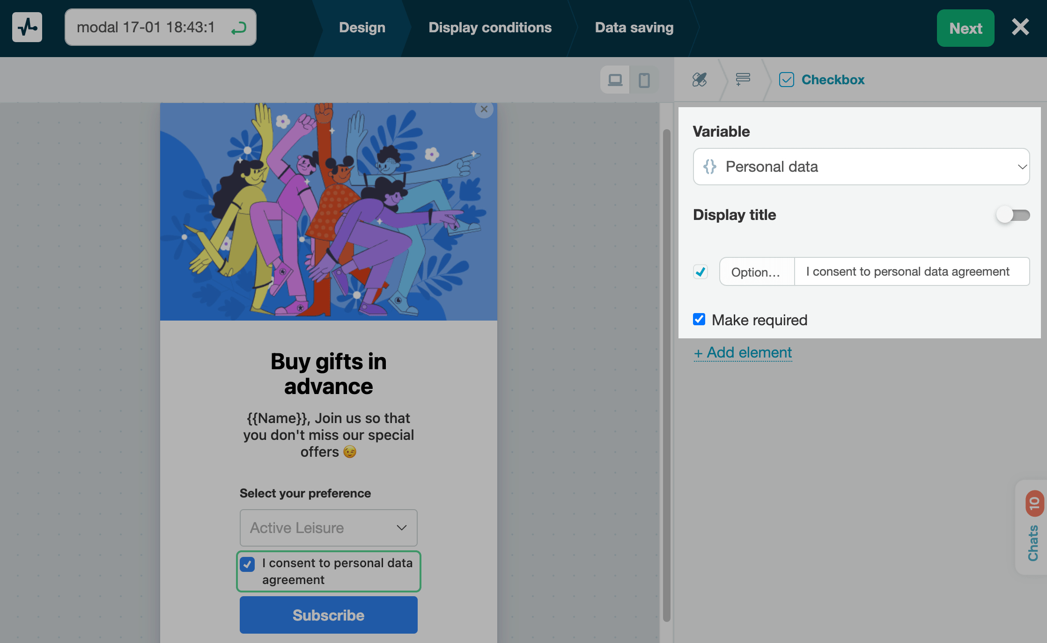Screen dimensions: 1047x643
Task: Open the Personal data variable dropdown
Action: tap(861, 167)
